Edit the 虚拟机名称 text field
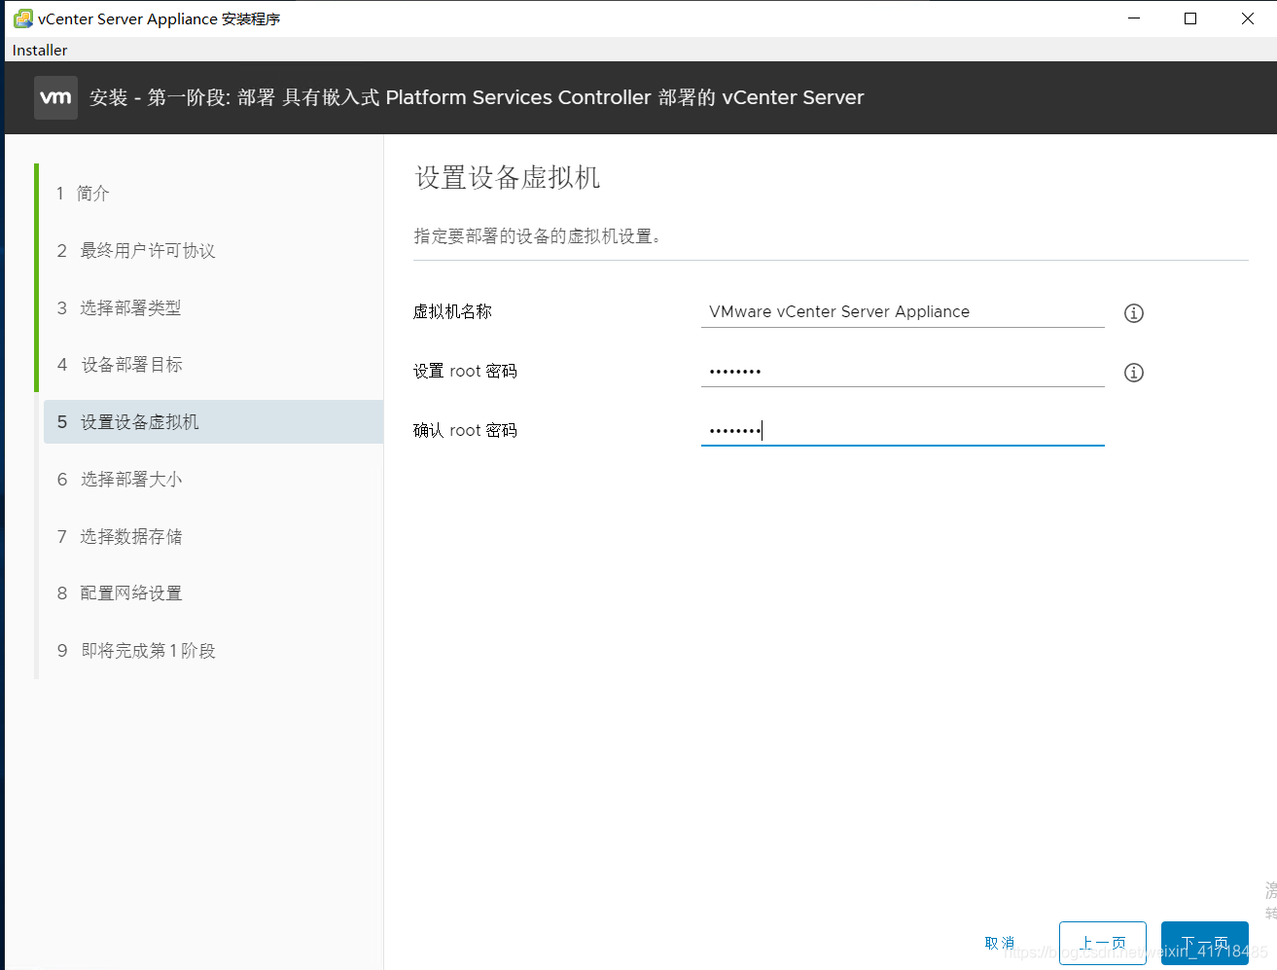This screenshot has height=970, width=1277. point(903,311)
